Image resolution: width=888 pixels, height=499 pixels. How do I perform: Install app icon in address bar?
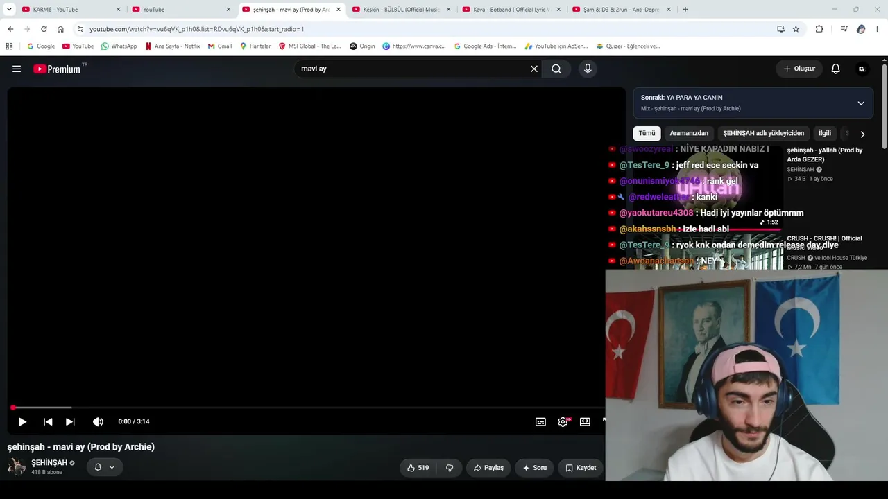click(780, 29)
